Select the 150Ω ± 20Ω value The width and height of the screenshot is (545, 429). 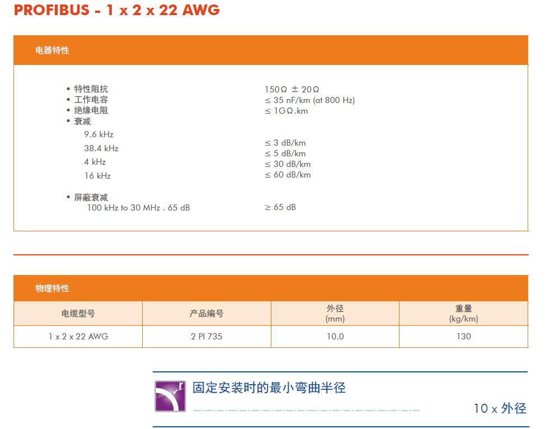[292, 90]
